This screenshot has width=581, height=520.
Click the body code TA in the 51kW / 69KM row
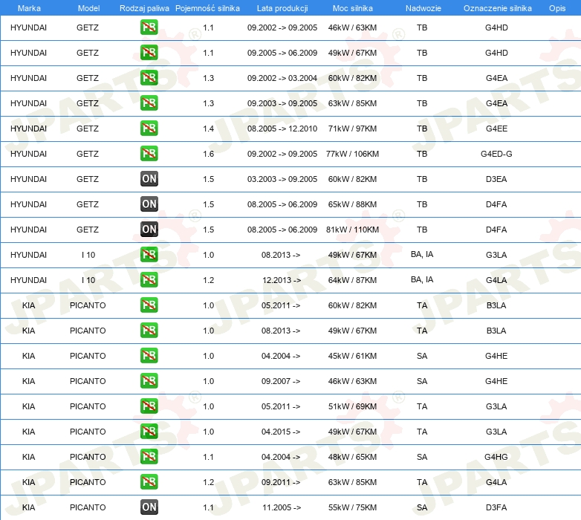point(422,406)
